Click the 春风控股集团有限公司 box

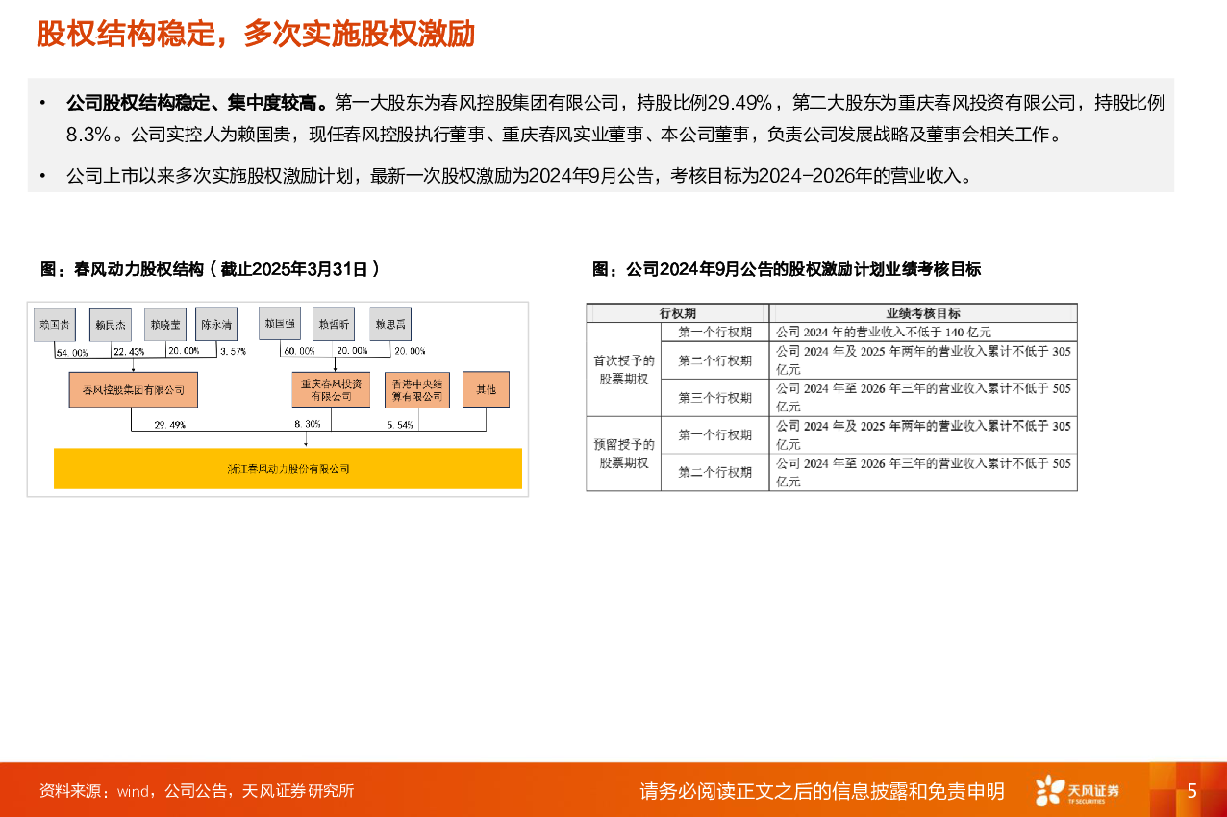[x=133, y=389]
